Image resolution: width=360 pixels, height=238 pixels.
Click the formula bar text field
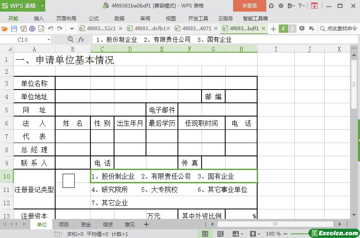225,39
